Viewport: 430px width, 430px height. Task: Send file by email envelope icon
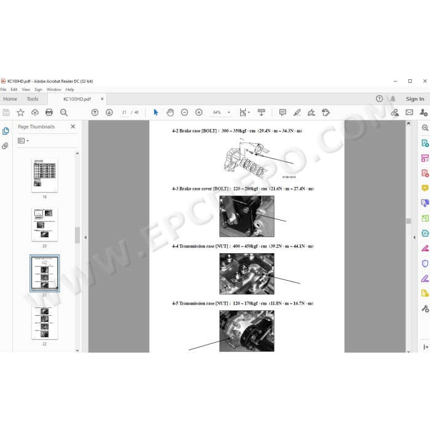point(409,112)
